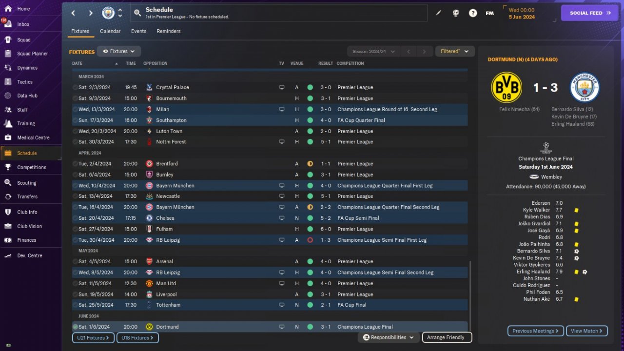This screenshot has height=351, width=624.
Task: Open the Filtered dropdown
Action: coord(455,51)
